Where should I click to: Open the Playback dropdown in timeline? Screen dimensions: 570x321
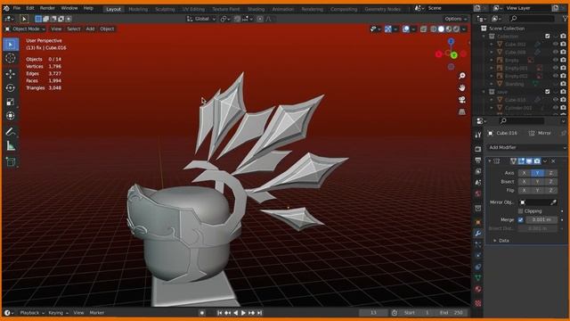[x=32, y=313]
